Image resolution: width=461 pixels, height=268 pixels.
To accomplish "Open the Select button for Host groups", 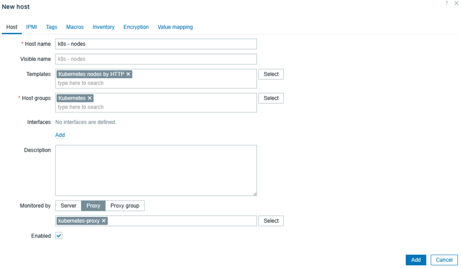I will pyautogui.click(x=271, y=98).
